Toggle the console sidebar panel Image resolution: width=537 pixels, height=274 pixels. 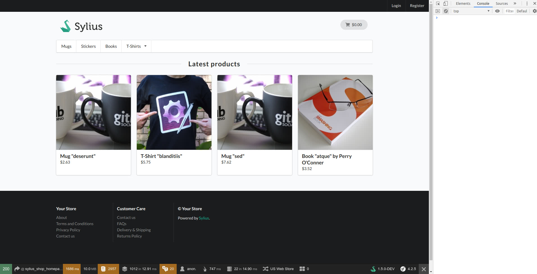pyautogui.click(x=438, y=11)
